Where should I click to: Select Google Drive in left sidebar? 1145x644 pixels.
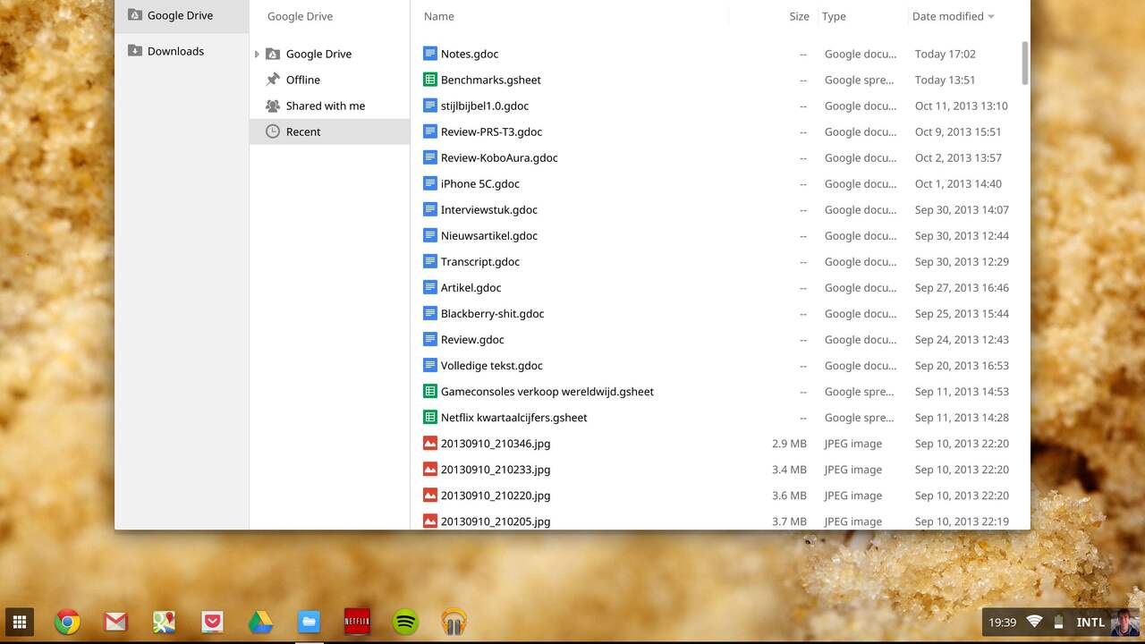click(182, 15)
